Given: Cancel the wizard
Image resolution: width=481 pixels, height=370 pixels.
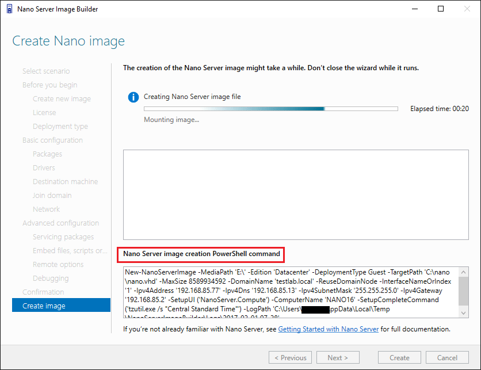Looking at the screenshot, I should [x=447, y=358].
